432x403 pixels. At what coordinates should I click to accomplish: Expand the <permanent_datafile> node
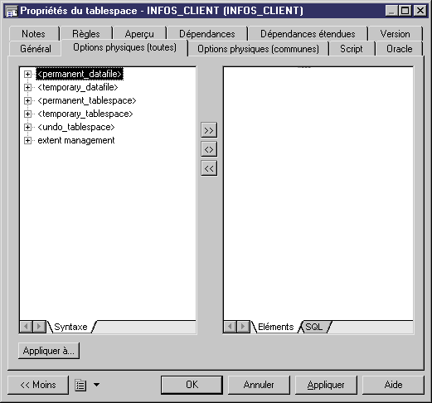point(27,74)
